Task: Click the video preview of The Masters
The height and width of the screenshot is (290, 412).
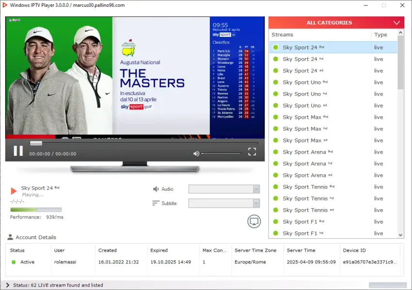Action: 135,77
